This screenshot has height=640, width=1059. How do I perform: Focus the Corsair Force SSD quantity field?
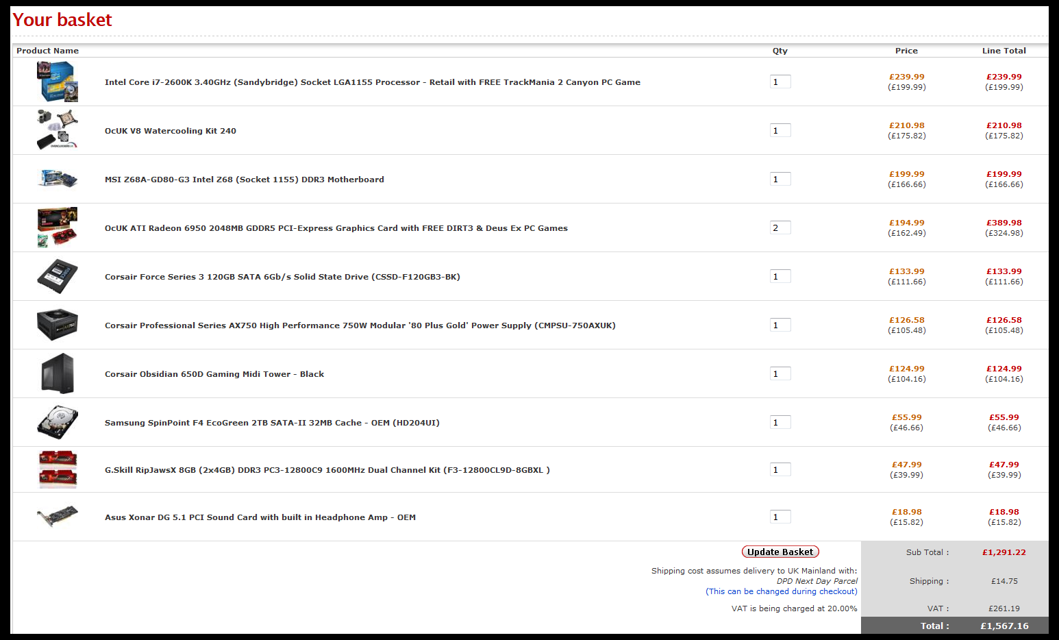pos(780,276)
